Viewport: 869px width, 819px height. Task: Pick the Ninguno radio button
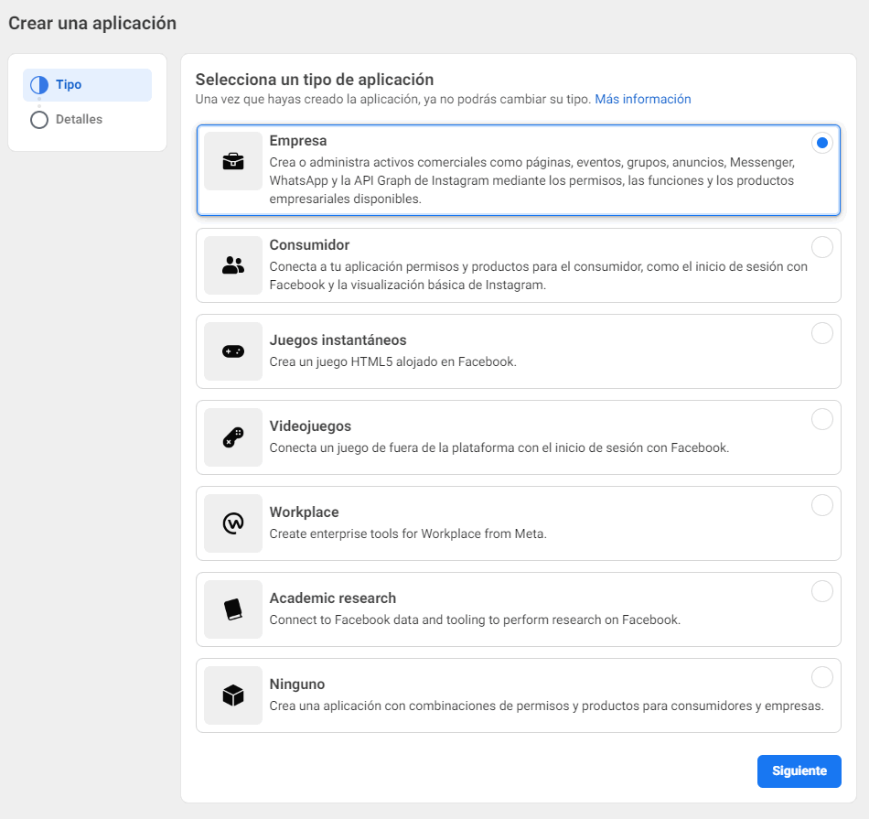[822, 677]
